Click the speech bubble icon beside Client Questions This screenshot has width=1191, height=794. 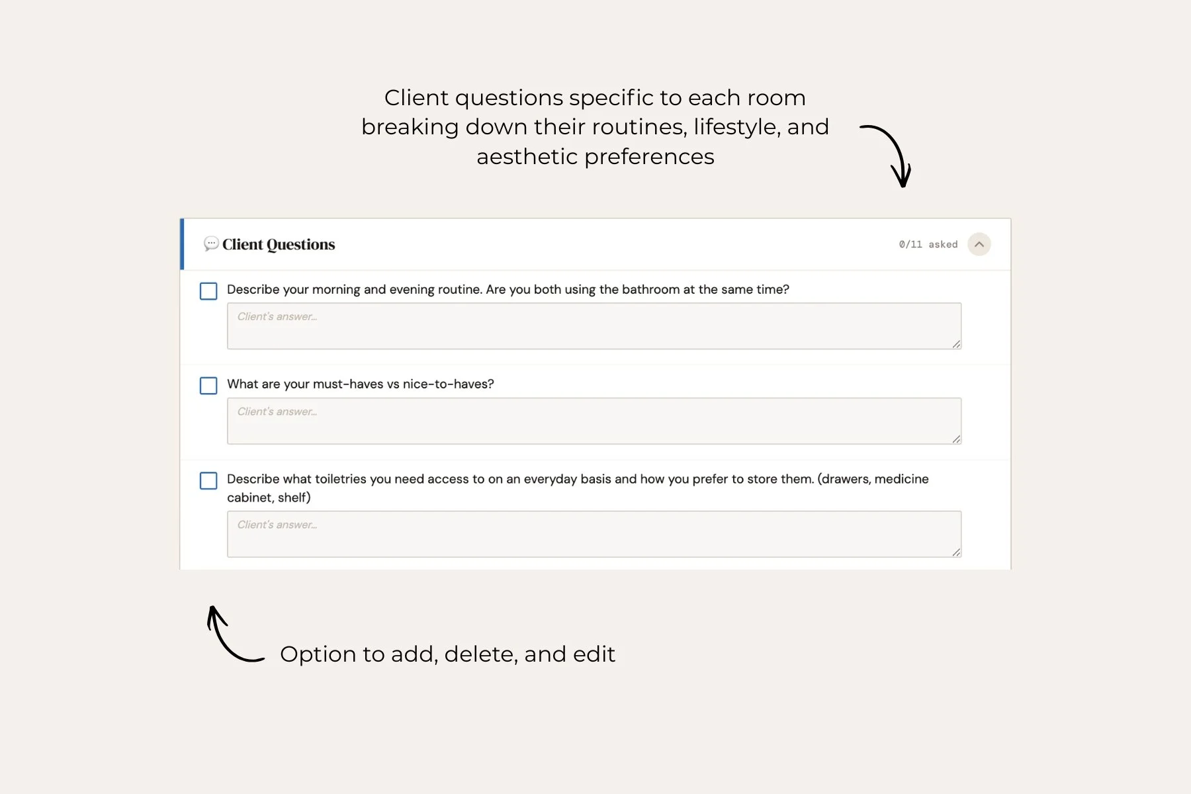point(211,243)
